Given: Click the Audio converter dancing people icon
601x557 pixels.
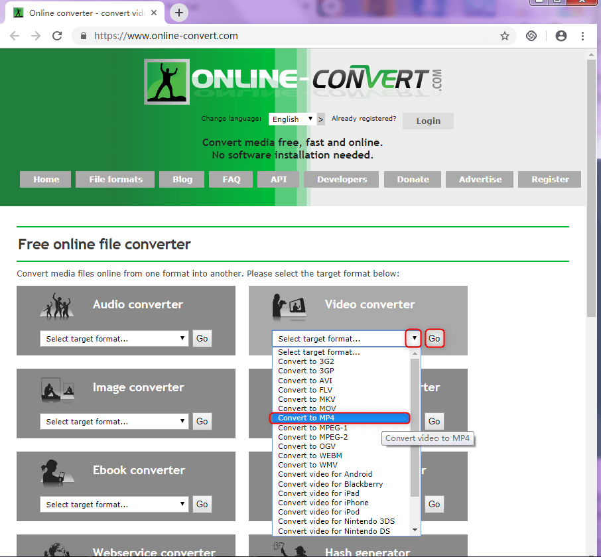Looking at the screenshot, I should (x=56, y=308).
